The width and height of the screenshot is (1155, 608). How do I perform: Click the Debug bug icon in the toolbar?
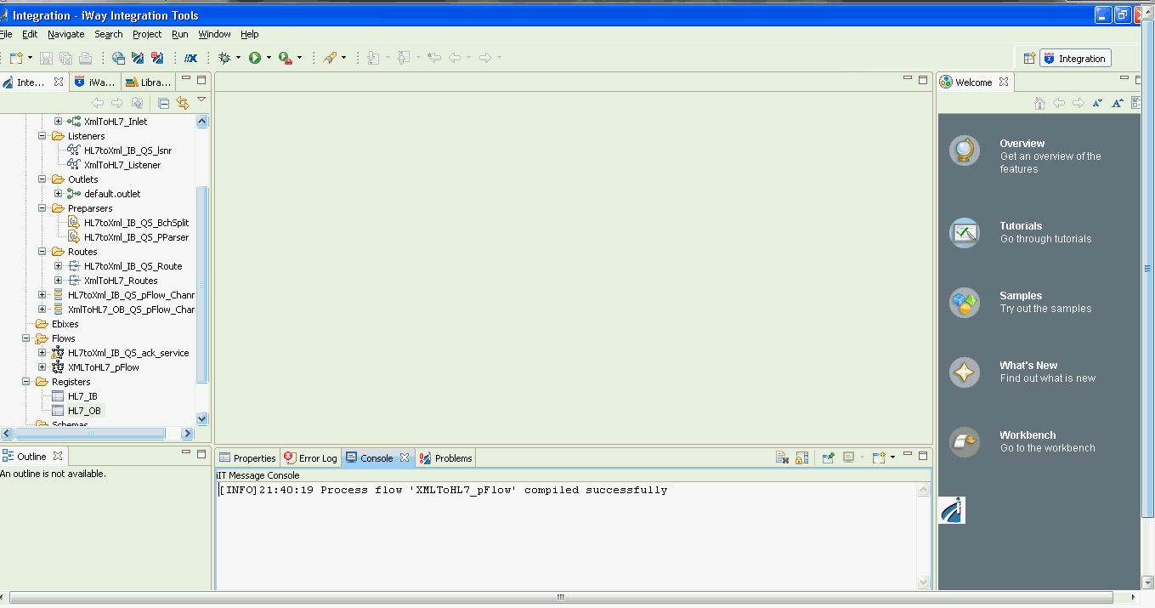click(224, 58)
